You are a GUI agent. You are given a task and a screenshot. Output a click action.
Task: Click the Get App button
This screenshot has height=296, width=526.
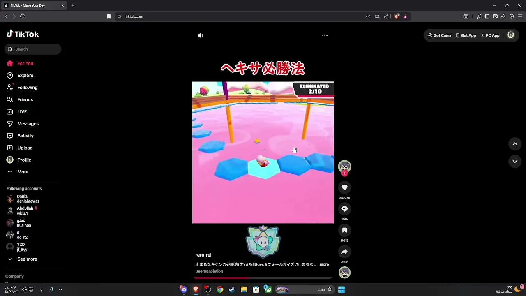coord(466,35)
